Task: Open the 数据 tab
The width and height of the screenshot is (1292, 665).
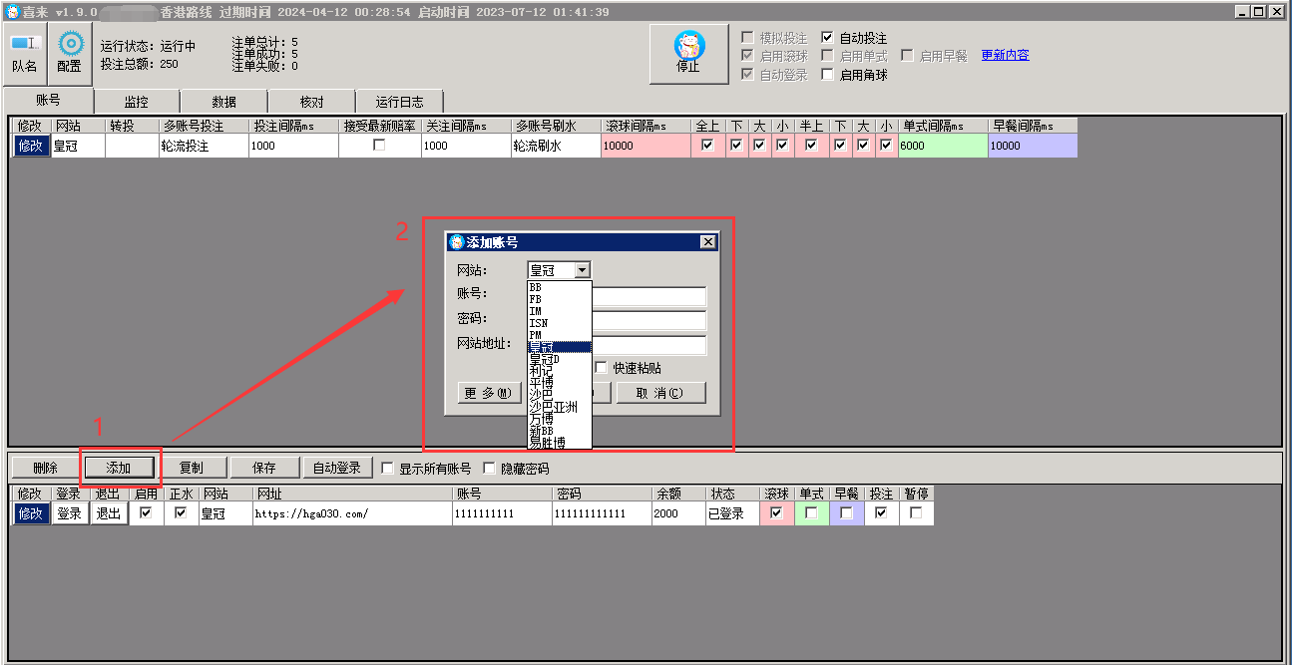Action: pyautogui.click(x=224, y=102)
